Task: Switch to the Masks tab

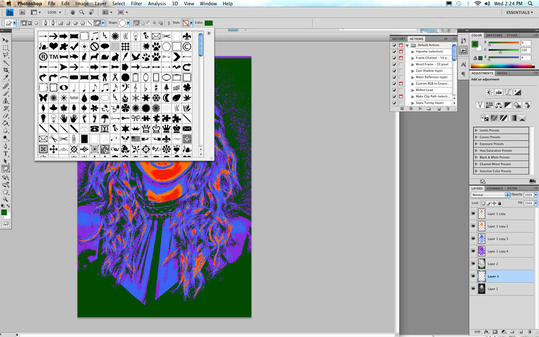Action: tap(502, 73)
